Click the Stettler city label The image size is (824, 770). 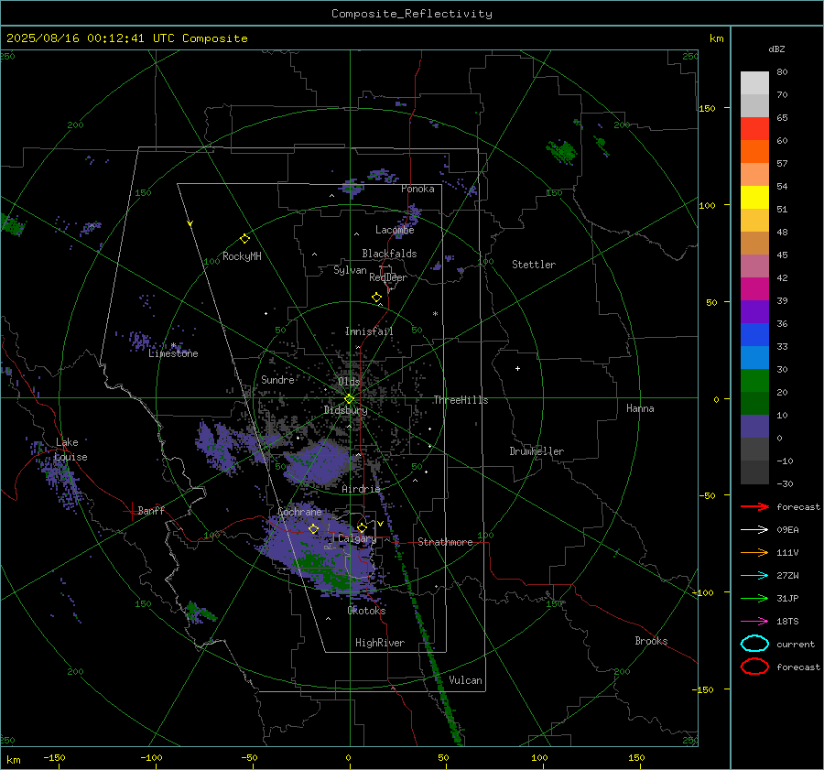coord(534,265)
